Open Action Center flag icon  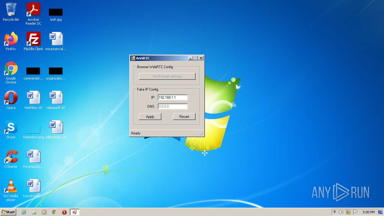(355, 212)
